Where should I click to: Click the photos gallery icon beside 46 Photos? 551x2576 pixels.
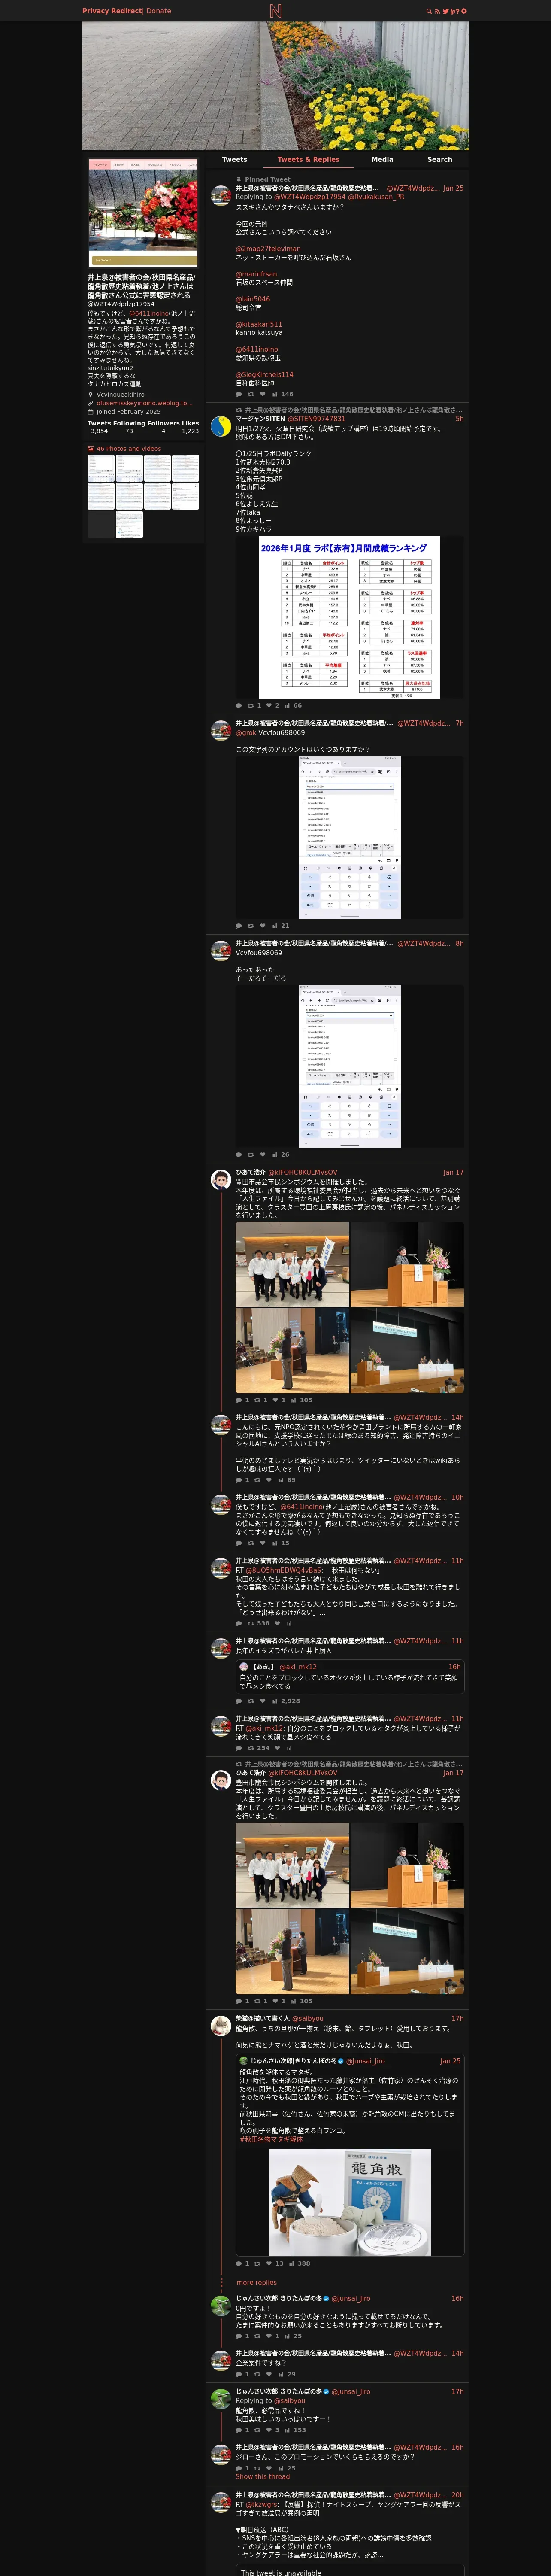coord(91,449)
